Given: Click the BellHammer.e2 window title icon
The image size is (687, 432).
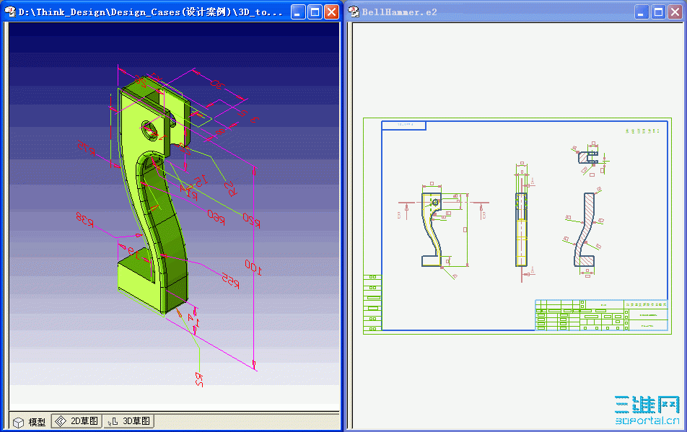Looking at the screenshot, I should (x=354, y=12).
